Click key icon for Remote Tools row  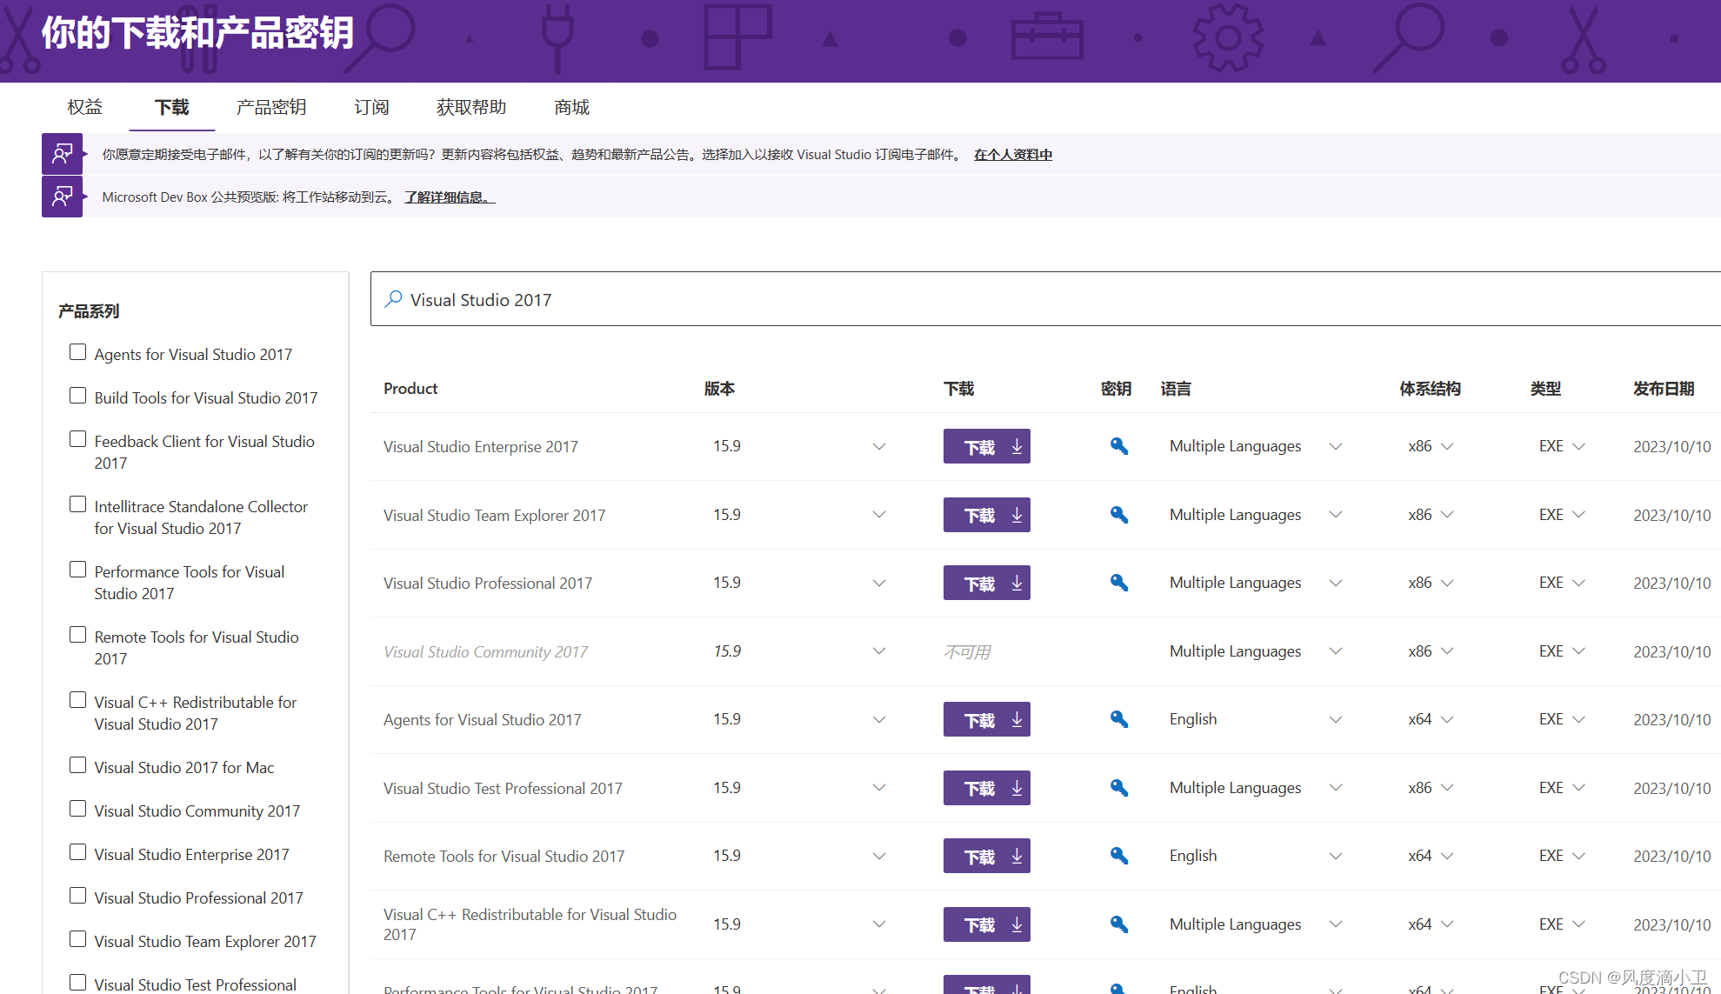(1118, 856)
